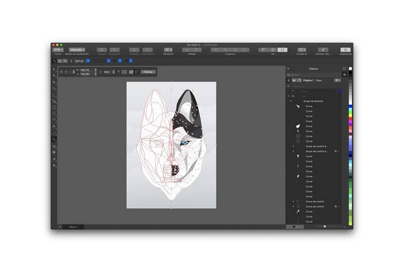Image resolution: width=404 pixels, height=268 pixels.
Task: Toggle the checkbox left of Página 1
Action: 289,80
